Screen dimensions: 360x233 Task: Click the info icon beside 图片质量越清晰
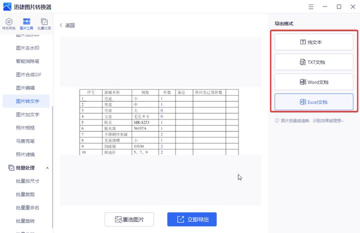[x=277, y=121]
